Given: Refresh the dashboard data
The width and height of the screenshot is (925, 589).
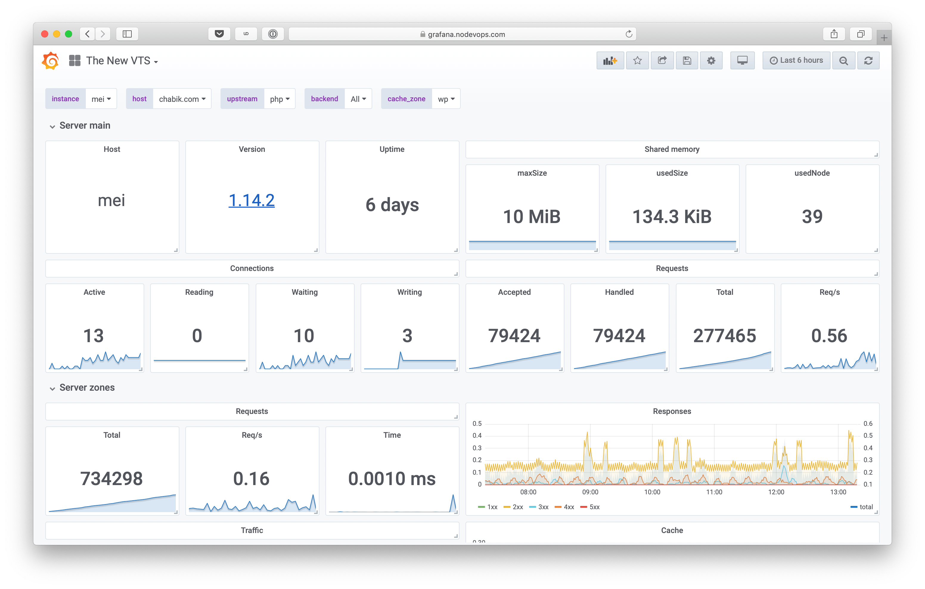Looking at the screenshot, I should pyautogui.click(x=868, y=61).
